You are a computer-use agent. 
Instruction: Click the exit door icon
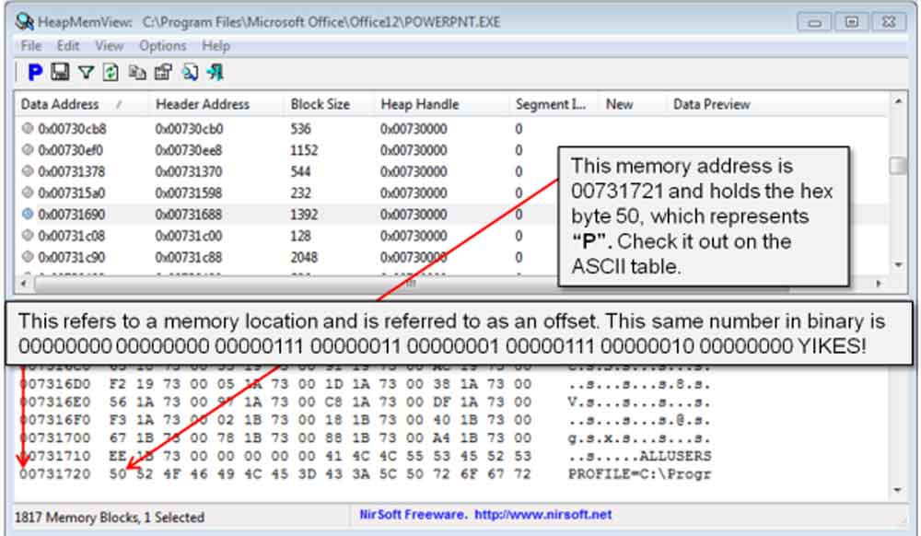pos(216,72)
